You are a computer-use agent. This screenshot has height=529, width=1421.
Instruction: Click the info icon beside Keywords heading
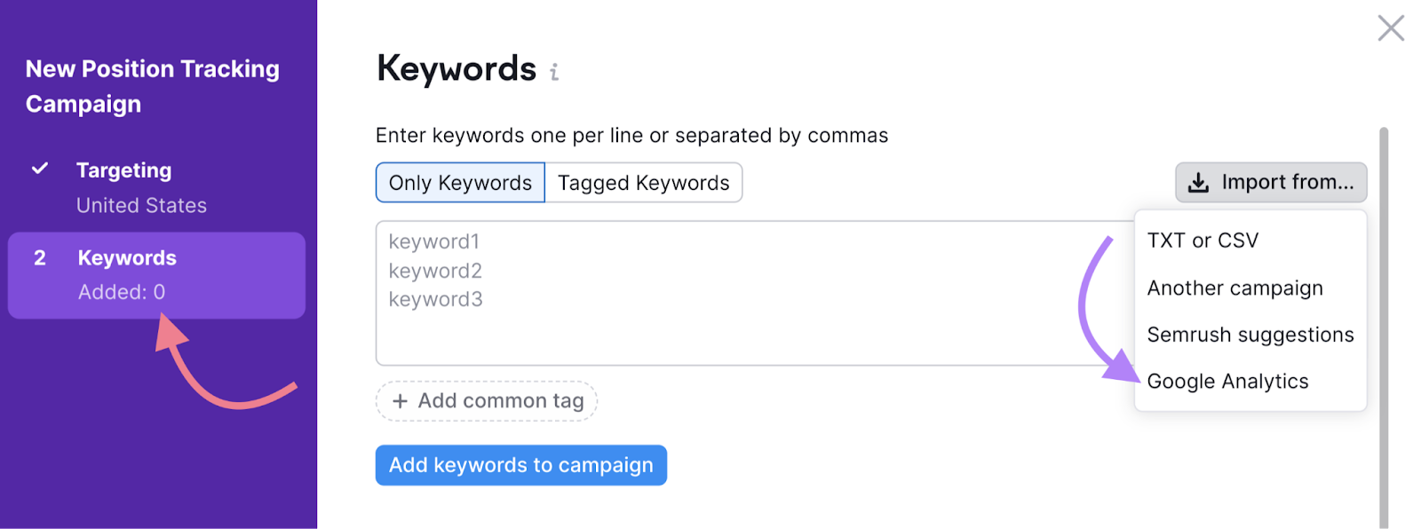555,72
